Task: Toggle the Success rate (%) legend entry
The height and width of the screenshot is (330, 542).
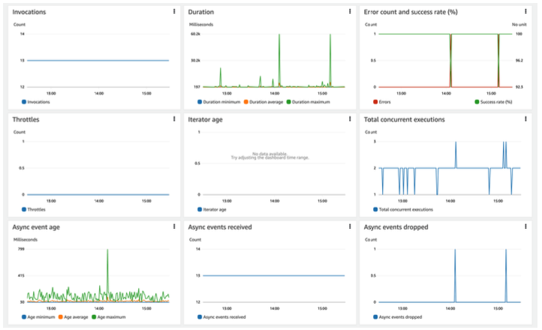Action: 494,102
